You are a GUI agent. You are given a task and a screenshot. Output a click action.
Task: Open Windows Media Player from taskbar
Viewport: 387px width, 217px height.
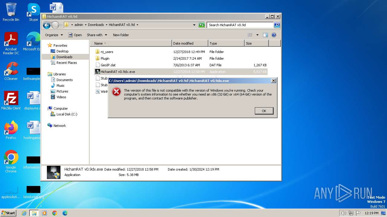44,213
